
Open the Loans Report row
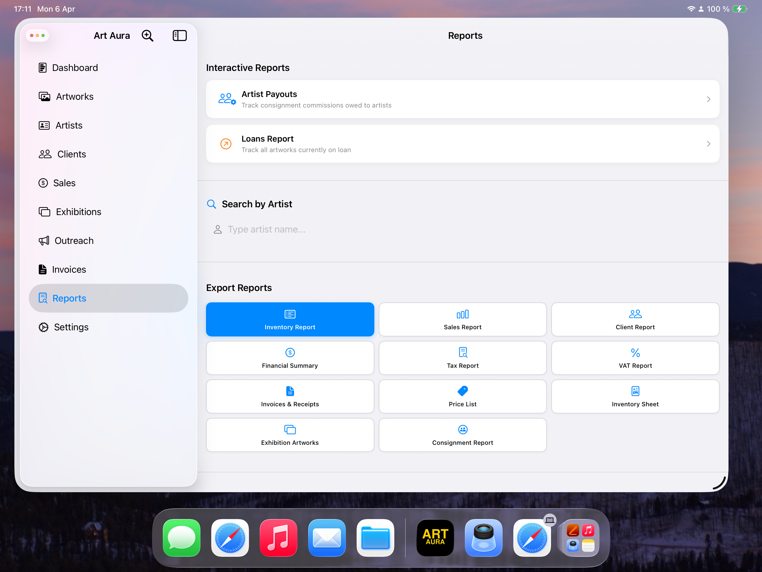point(462,144)
